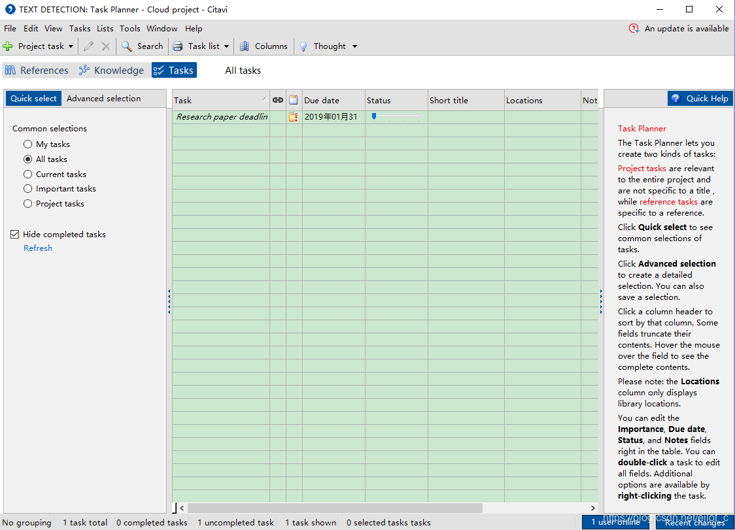Open the View menu
Screen dimensions: 735x530
tap(54, 29)
